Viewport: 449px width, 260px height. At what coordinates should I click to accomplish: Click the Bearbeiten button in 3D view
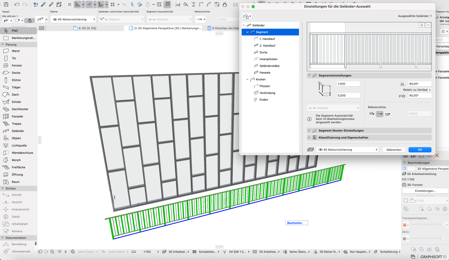click(x=296, y=223)
